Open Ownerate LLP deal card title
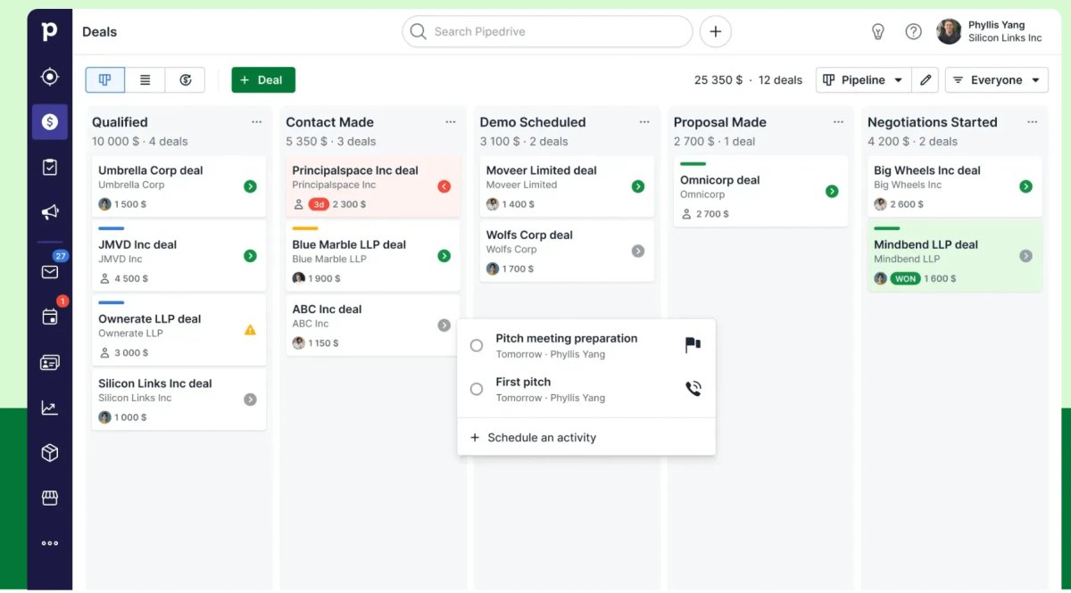The width and height of the screenshot is (1071, 593). coord(150,318)
